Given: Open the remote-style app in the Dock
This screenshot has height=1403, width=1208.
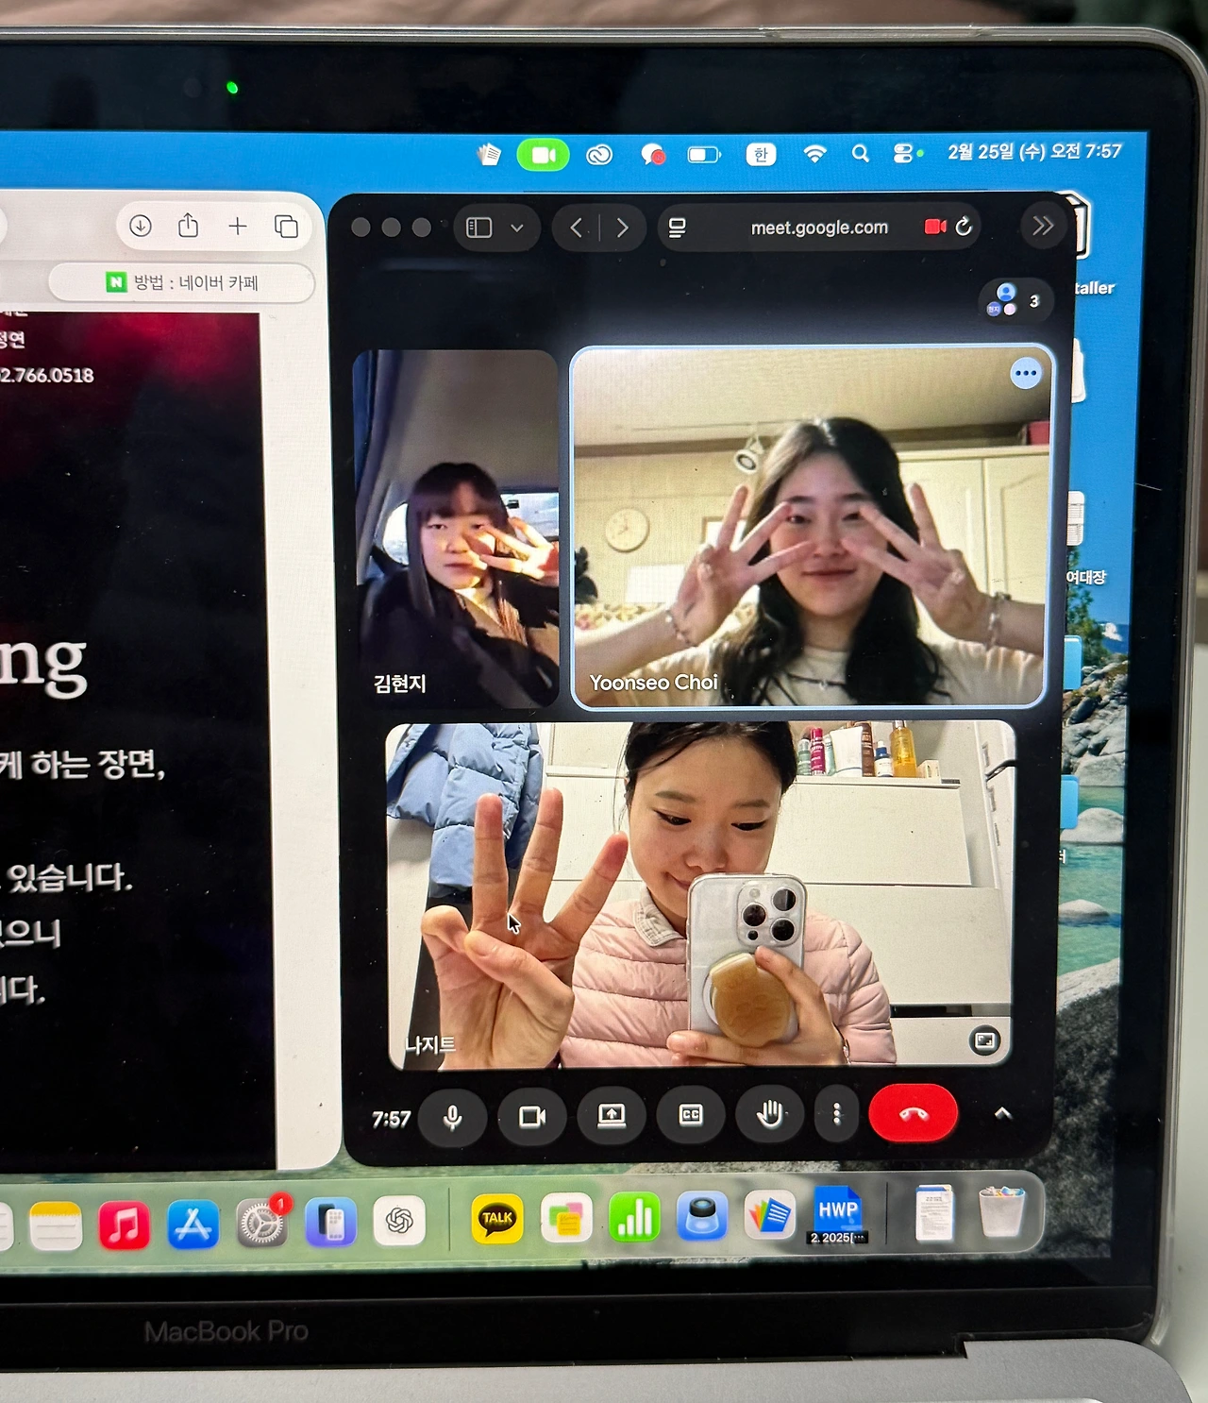Looking at the screenshot, I should [x=330, y=1224].
